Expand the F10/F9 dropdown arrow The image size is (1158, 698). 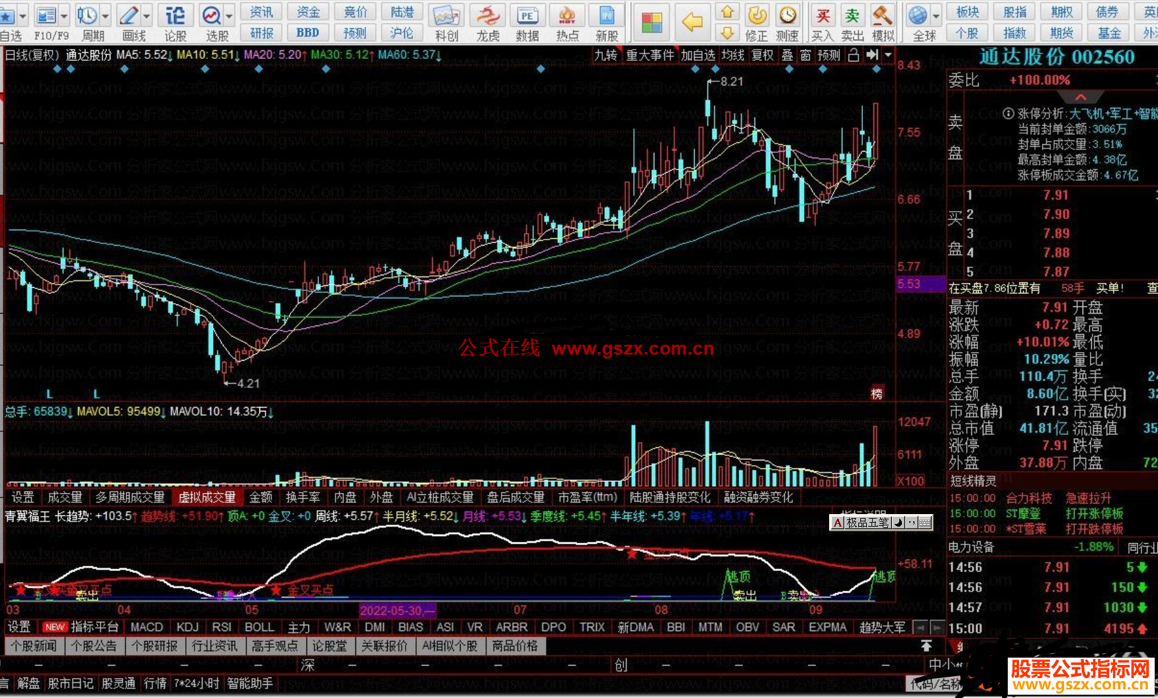click(x=64, y=15)
